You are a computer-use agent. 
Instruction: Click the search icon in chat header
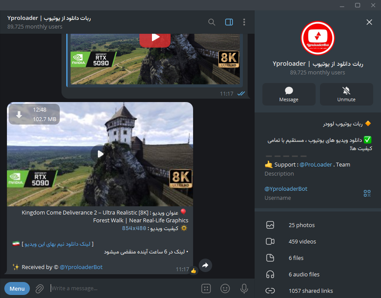click(212, 22)
